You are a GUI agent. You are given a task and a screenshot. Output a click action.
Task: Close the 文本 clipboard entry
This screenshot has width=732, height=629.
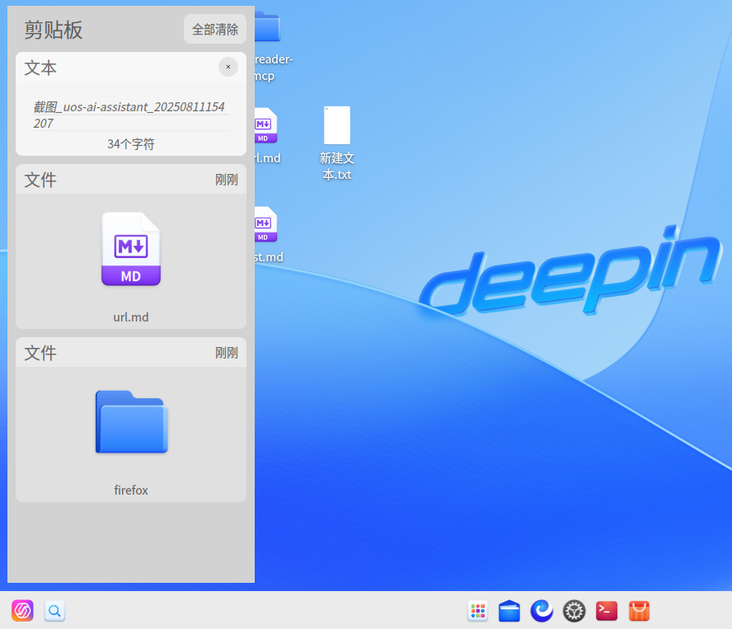pyautogui.click(x=228, y=67)
